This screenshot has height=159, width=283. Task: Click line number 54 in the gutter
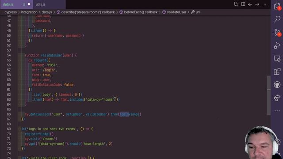click(9, 55)
